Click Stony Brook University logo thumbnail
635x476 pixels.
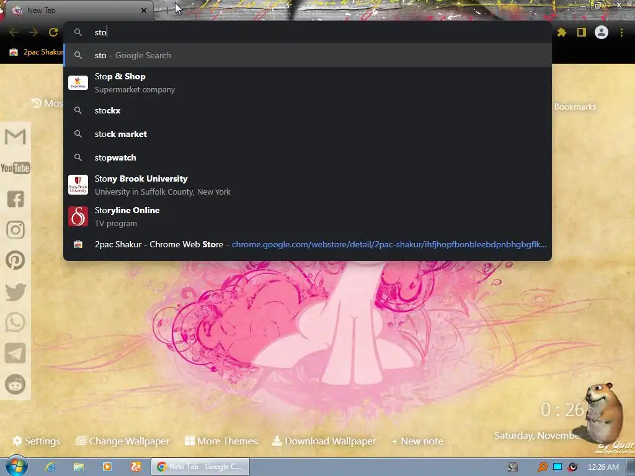pos(78,185)
